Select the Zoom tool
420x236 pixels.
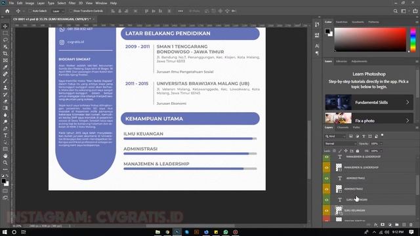tap(5, 163)
